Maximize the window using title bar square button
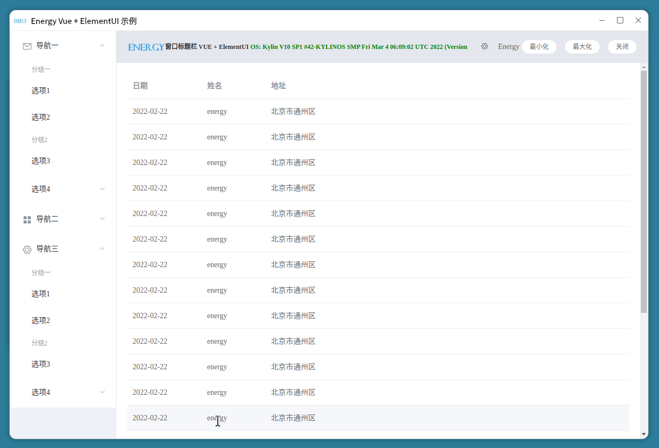 point(620,20)
